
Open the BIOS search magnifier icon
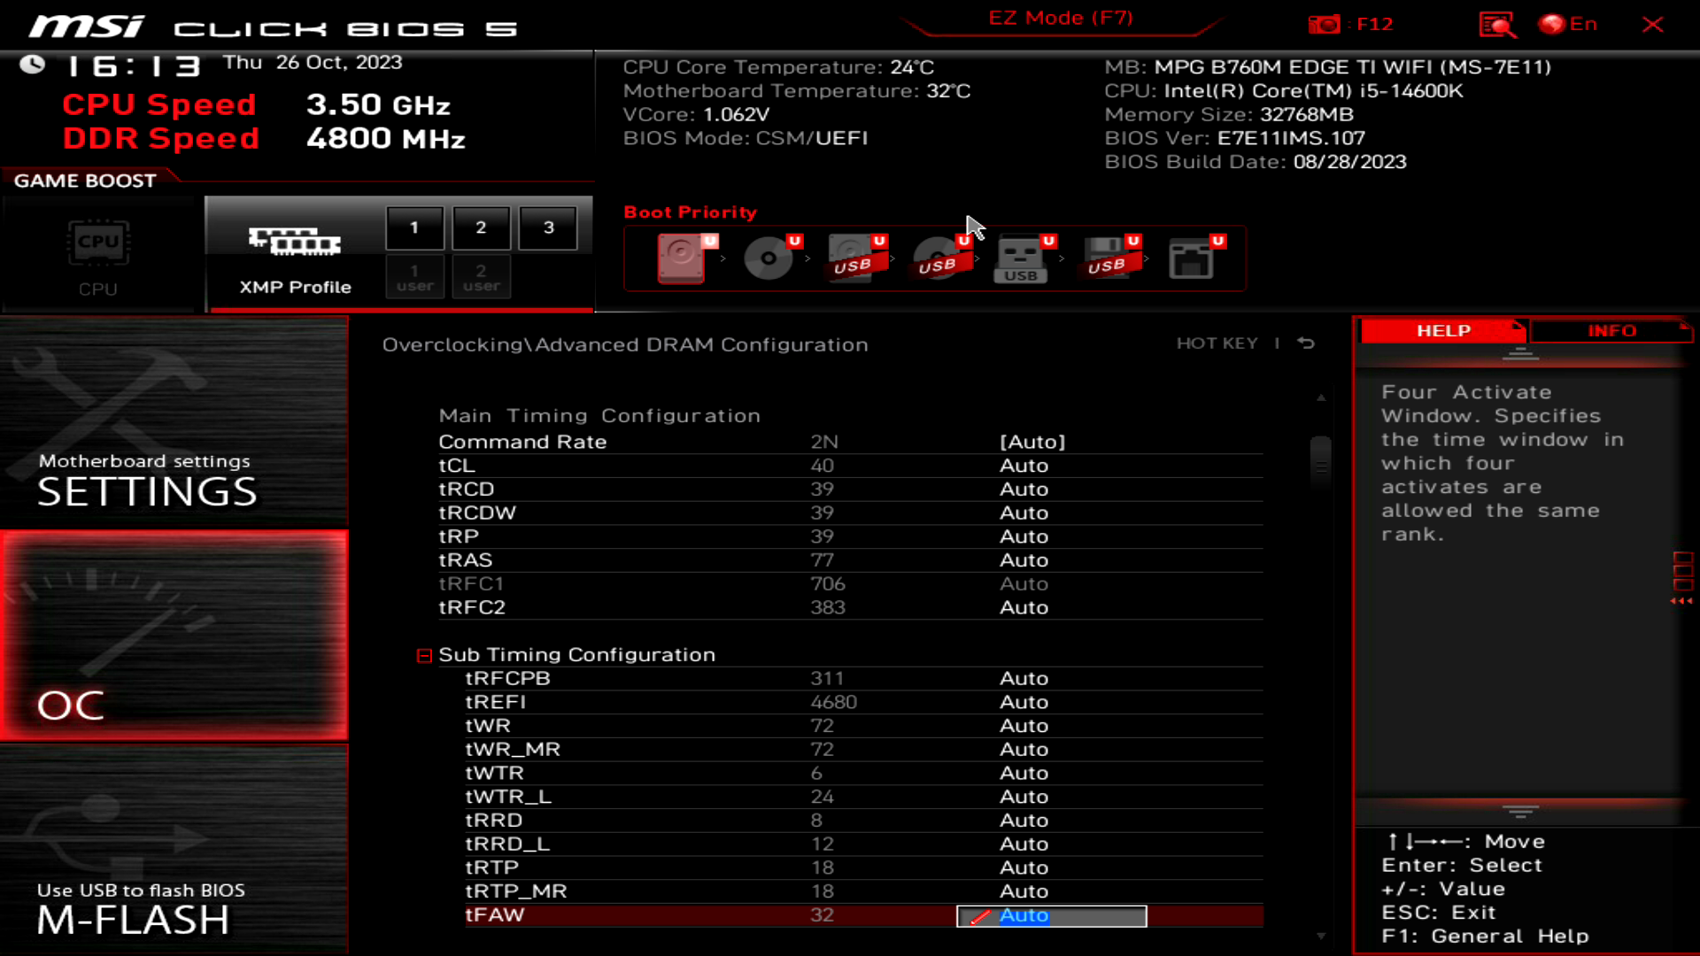[x=1496, y=24]
